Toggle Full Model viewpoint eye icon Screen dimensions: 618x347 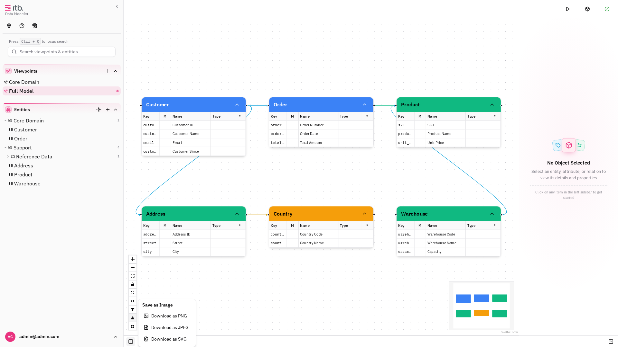[x=117, y=91]
